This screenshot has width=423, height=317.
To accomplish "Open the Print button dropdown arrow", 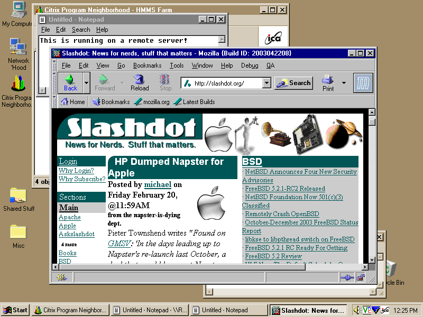I will [x=344, y=83].
